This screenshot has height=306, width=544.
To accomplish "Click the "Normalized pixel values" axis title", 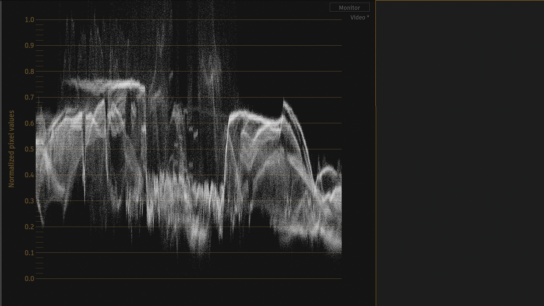I will (11, 149).
